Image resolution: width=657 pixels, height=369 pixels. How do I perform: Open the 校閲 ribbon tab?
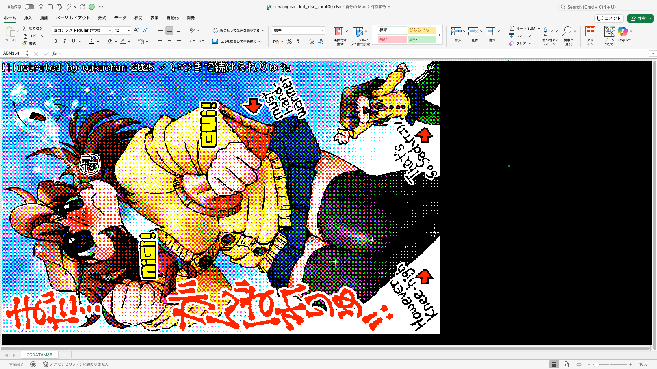click(x=138, y=18)
